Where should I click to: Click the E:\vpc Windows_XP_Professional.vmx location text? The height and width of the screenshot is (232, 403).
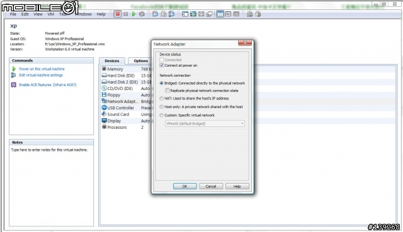click(x=75, y=44)
